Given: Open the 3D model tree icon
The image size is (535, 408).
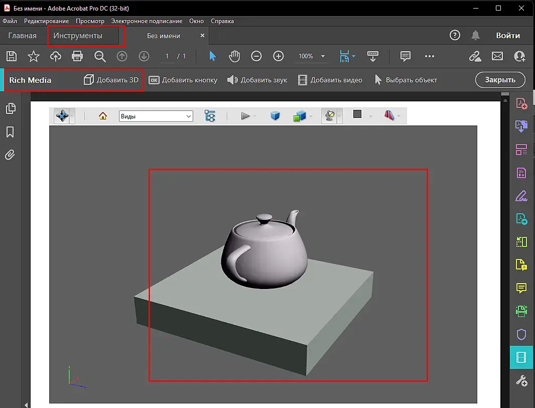Looking at the screenshot, I should 210,116.
